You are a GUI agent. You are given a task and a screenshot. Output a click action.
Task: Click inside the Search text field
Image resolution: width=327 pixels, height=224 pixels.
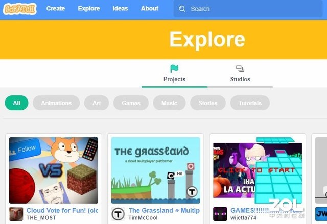click(248, 9)
